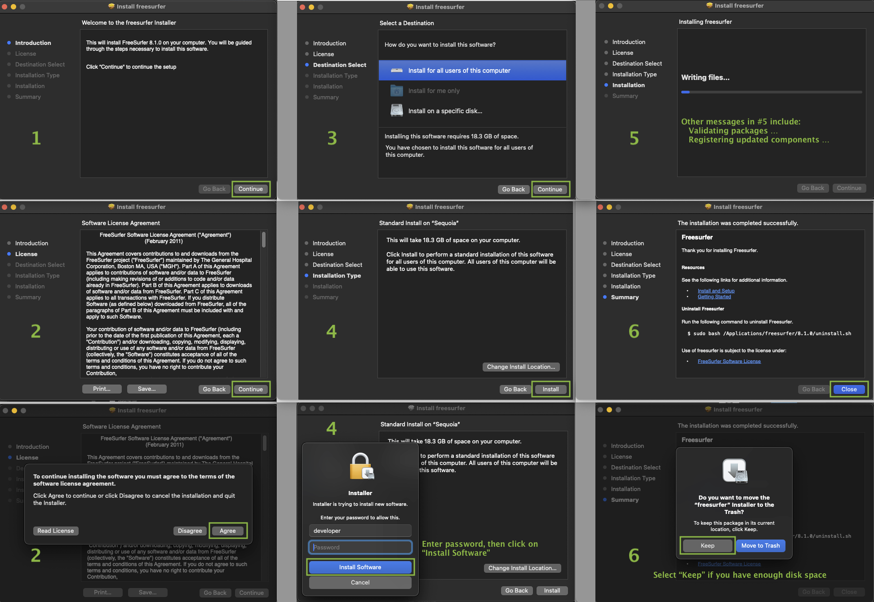
Task: Click the red close light of the Welcome window
Action: tap(4, 7)
